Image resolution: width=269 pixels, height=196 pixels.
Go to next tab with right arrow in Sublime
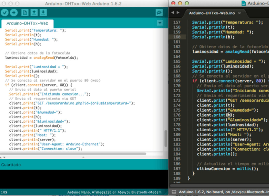pos(178,13)
